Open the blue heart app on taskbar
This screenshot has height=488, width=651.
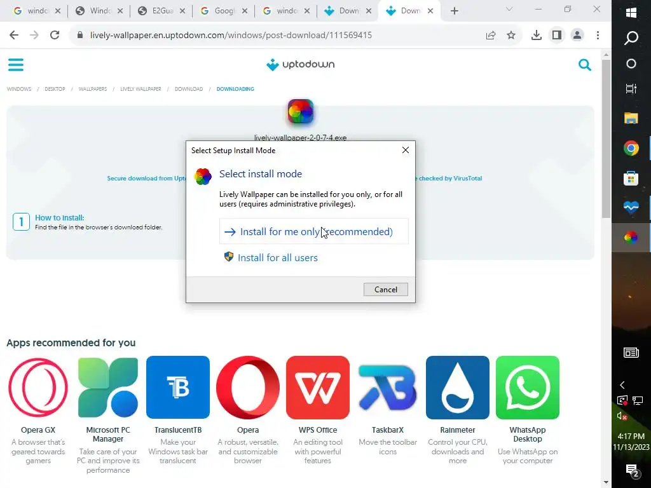pyautogui.click(x=631, y=207)
